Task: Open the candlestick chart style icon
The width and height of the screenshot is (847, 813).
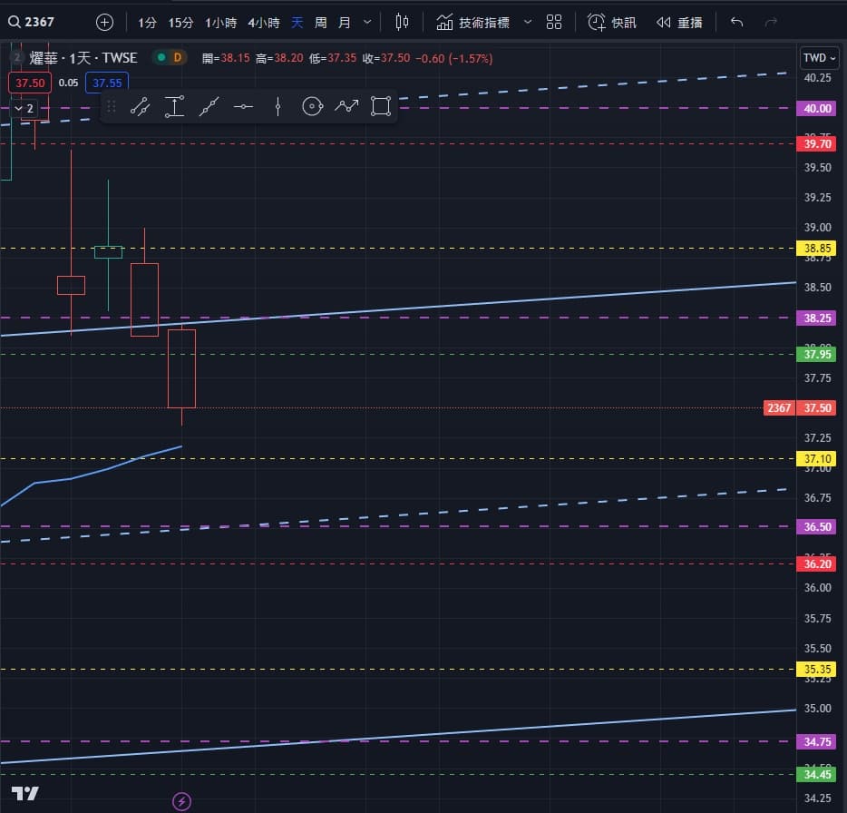Action: click(403, 22)
